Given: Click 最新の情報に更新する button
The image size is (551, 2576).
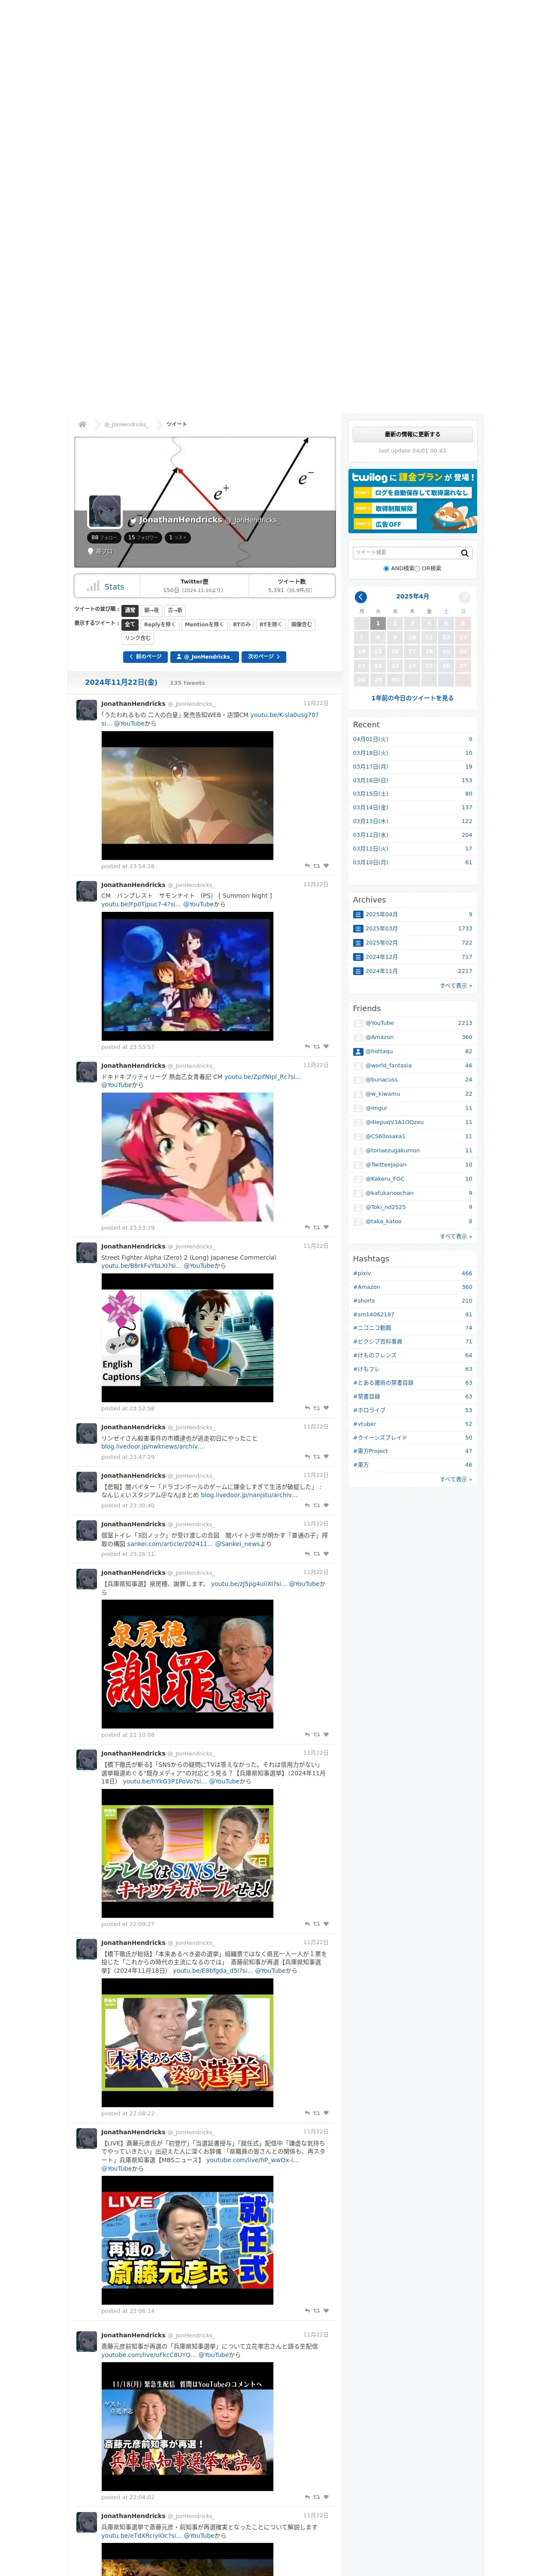Looking at the screenshot, I should (412, 434).
